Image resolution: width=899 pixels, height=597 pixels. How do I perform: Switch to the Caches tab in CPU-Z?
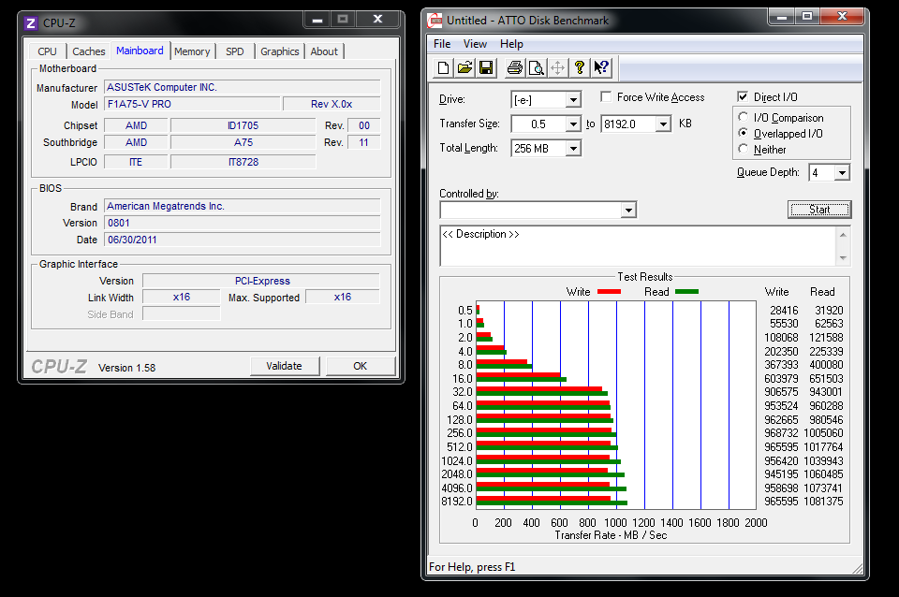tap(89, 51)
